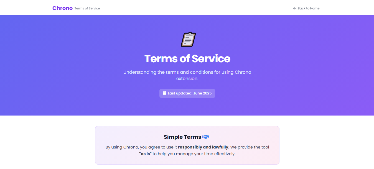This screenshot has width=374, height=169.
Task: Click the clipboard icon above the title
Action: click(x=188, y=39)
